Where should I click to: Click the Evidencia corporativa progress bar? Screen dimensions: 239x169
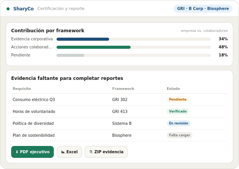134,39
